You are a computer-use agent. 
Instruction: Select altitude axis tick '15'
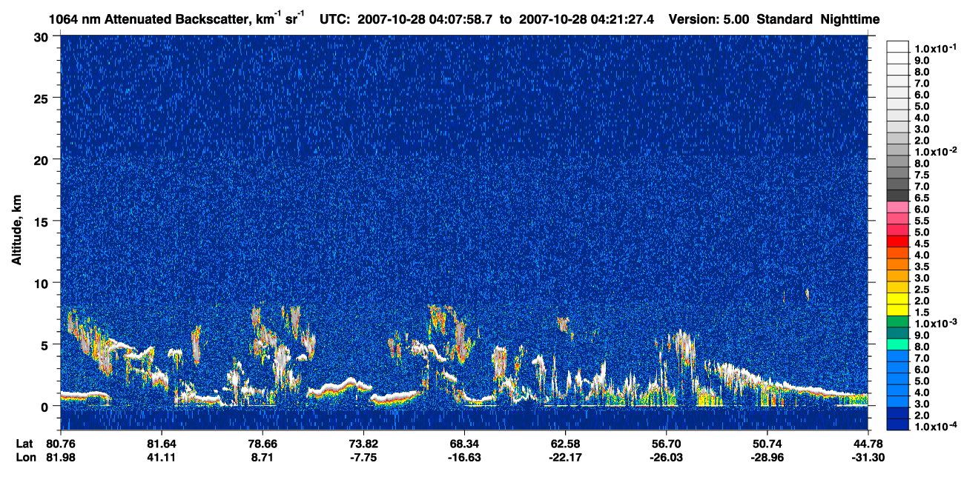click(x=43, y=221)
